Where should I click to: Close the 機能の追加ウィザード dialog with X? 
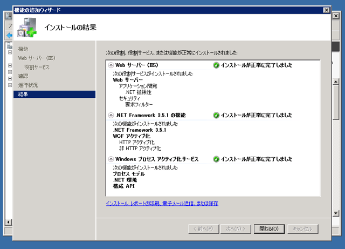[x=326, y=10]
